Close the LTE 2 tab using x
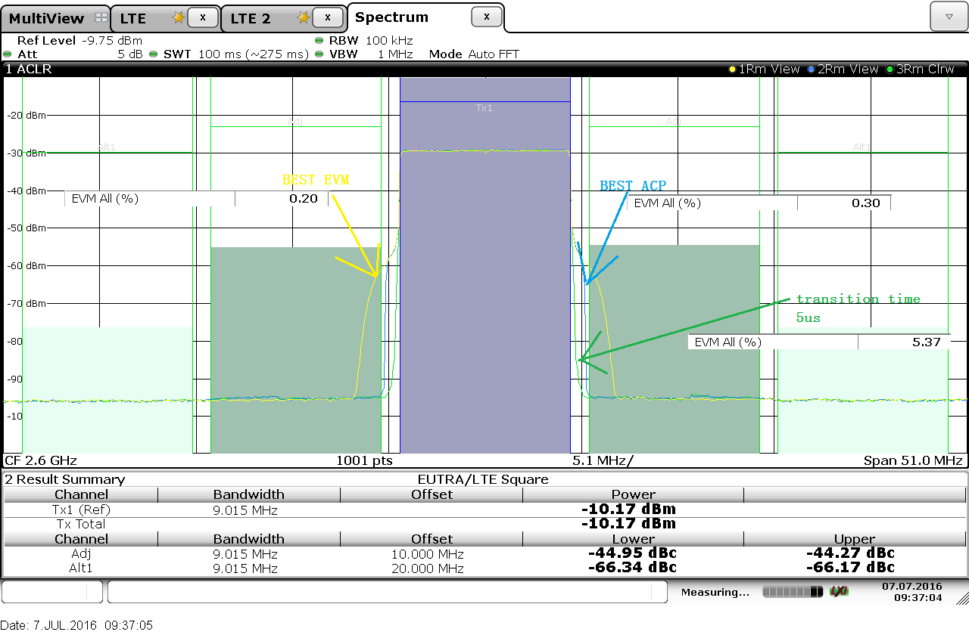This screenshot has width=969, height=635. coord(327,17)
